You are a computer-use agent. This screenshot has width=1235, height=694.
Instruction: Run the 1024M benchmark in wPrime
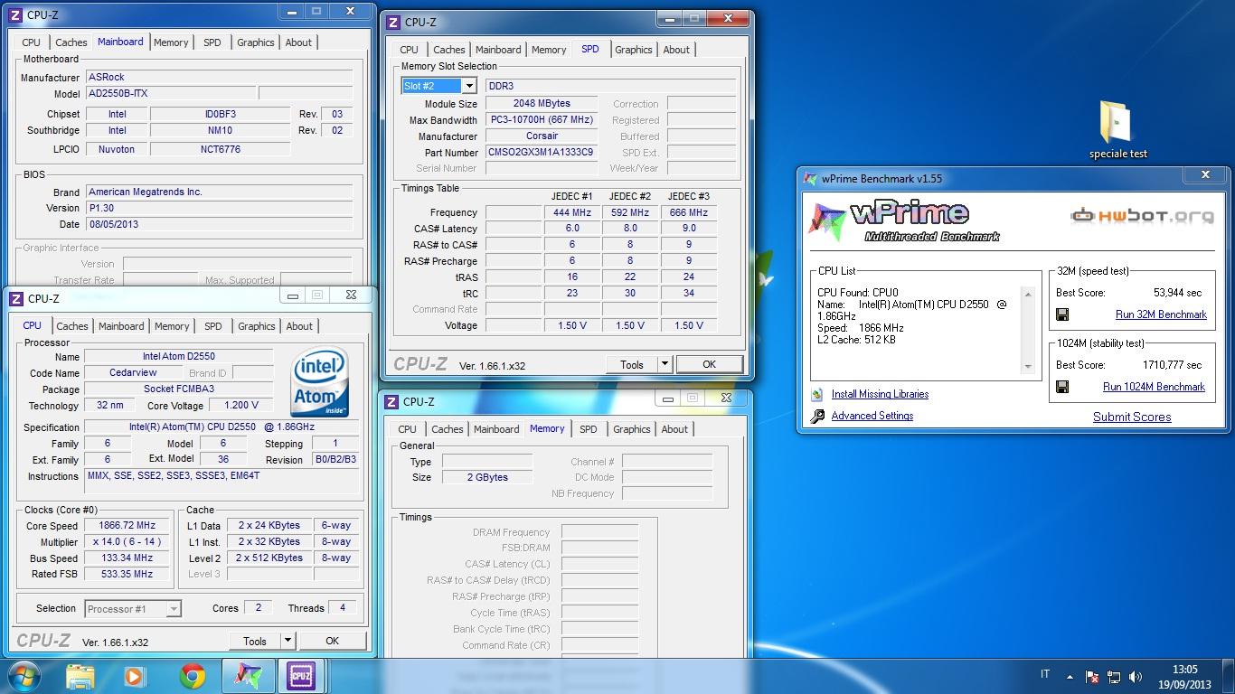click(x=1154, y=387)
